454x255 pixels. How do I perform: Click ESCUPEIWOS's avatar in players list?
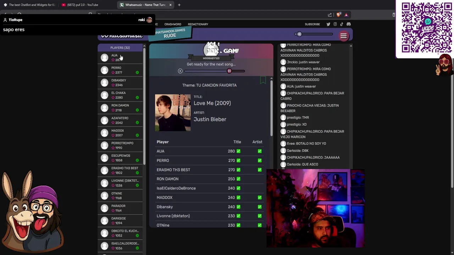104,158
